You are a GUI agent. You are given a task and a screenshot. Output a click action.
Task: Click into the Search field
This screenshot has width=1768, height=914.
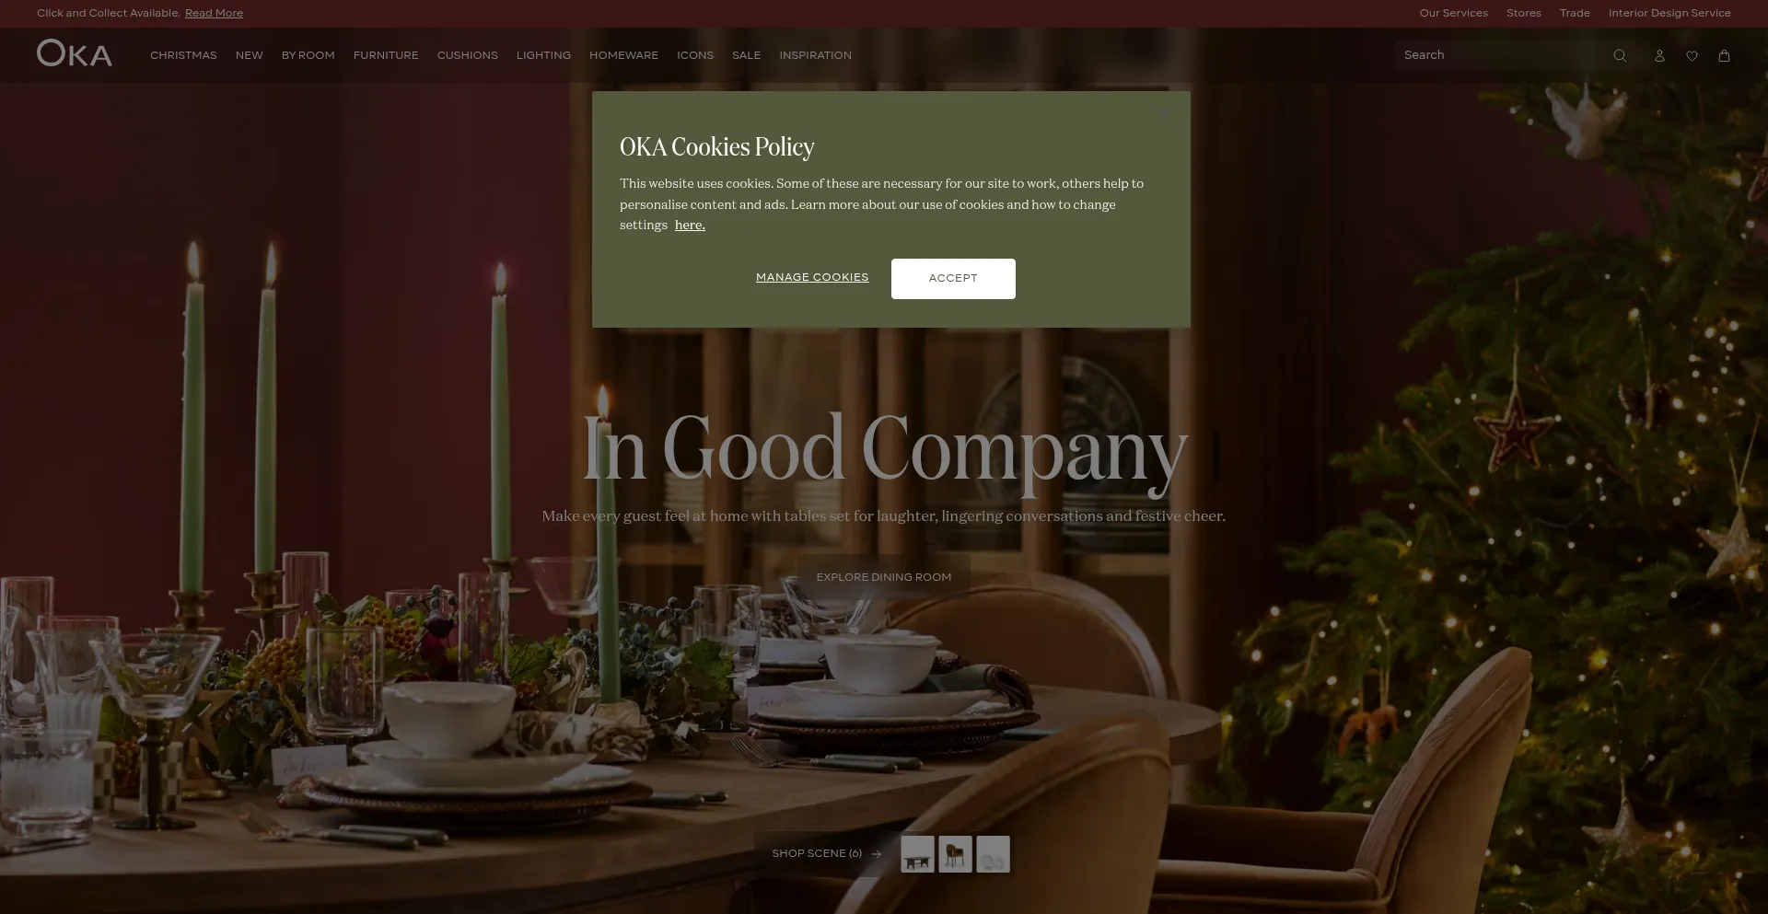point(1501,55)
